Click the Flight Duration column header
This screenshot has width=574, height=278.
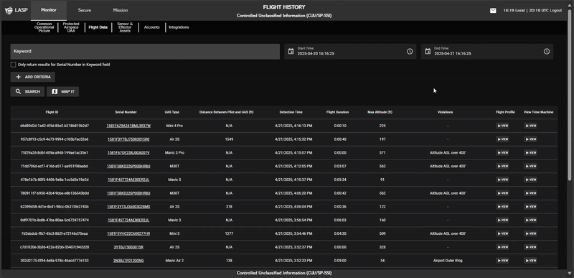337,112
